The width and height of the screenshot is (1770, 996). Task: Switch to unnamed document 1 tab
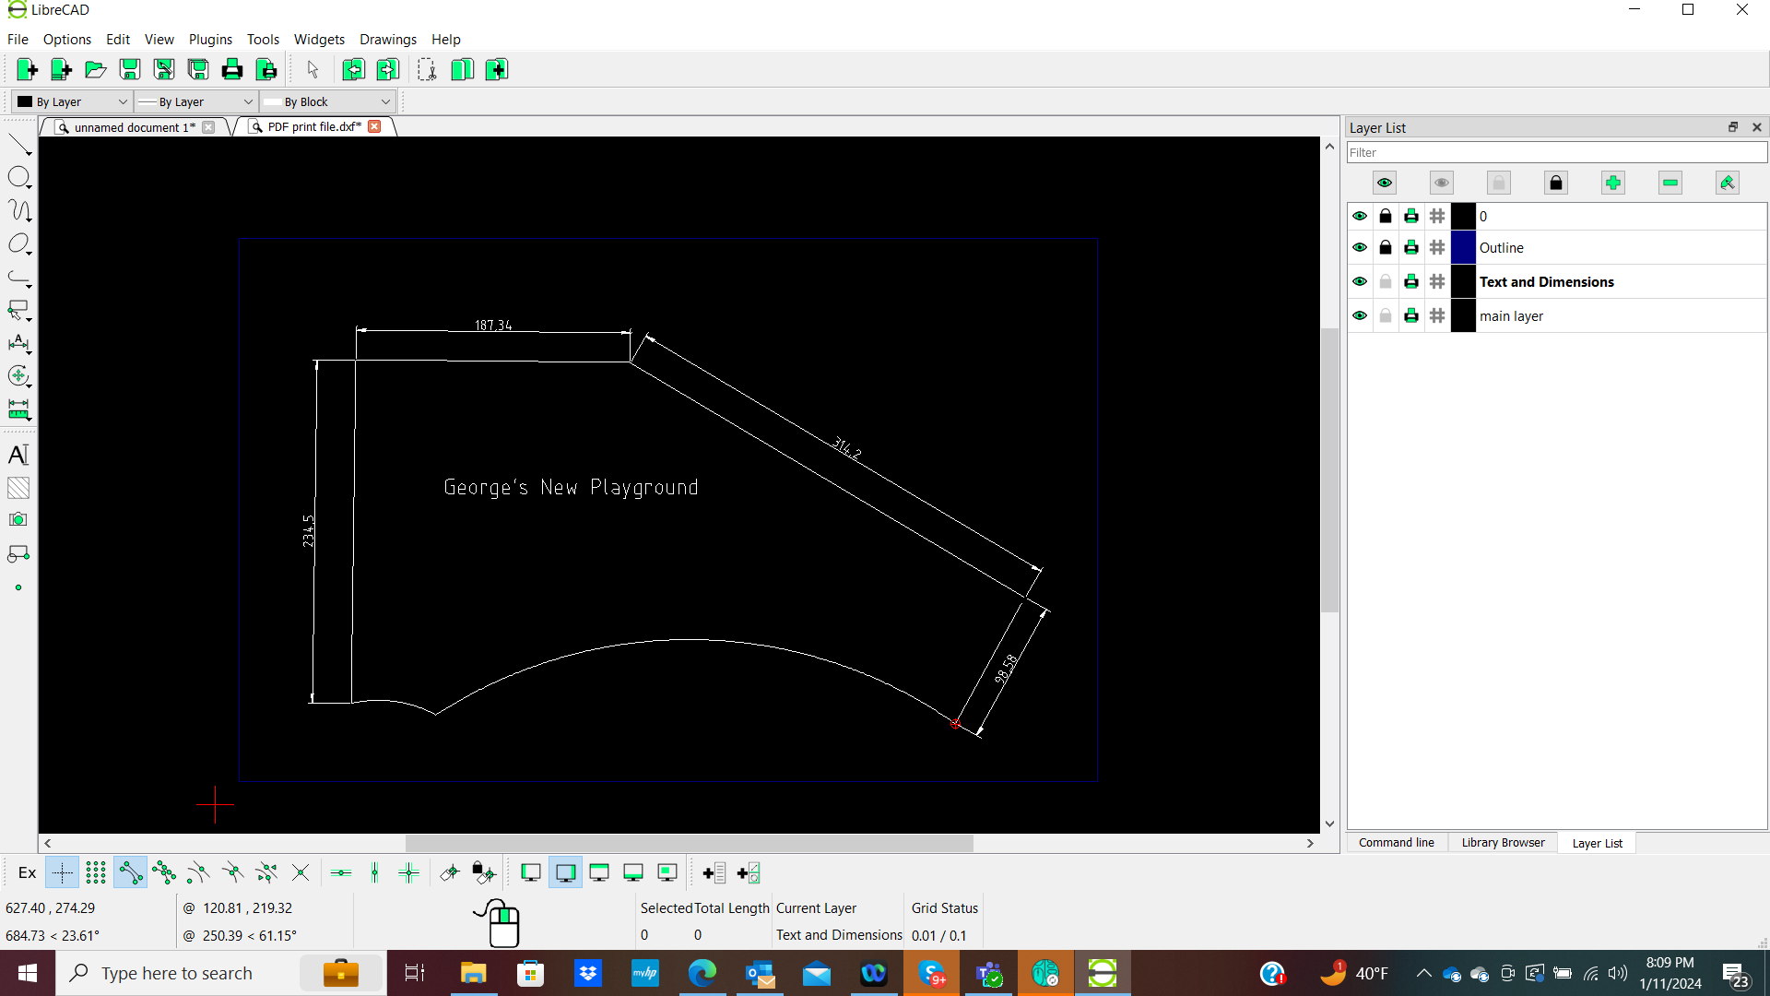coord(134,127)
